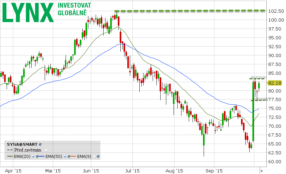
Task: Click the Jul '15 axis label
Action: [x=133, y=171]
